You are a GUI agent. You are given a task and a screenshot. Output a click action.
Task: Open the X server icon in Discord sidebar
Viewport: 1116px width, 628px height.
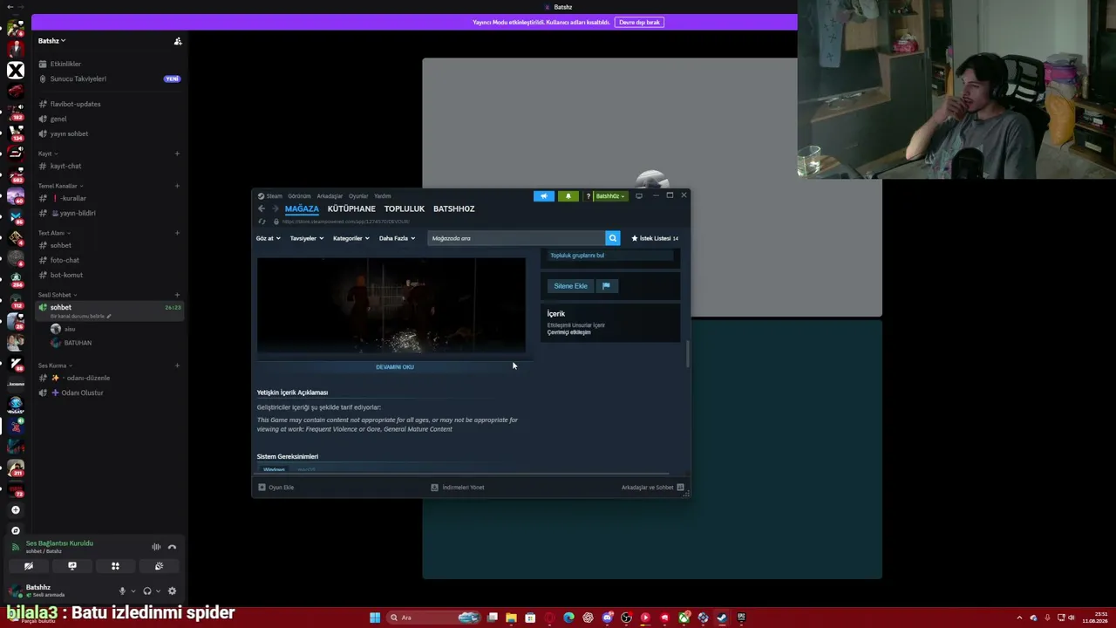pos(16,70)
